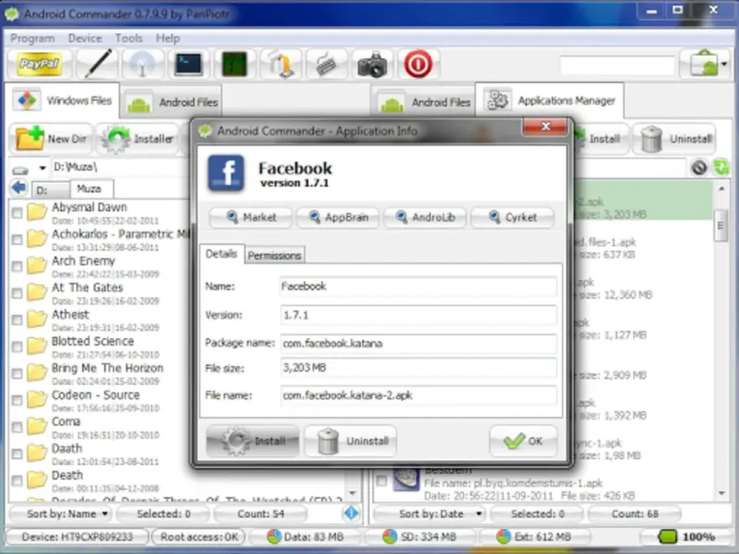739x554 pixels.
Task: Close the Application Info dialog
Action: [x=545, y=126]
